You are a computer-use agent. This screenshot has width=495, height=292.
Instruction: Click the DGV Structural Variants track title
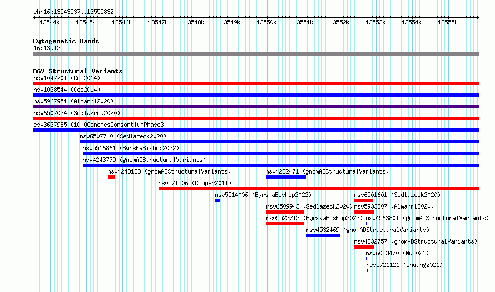coord(78,71)
